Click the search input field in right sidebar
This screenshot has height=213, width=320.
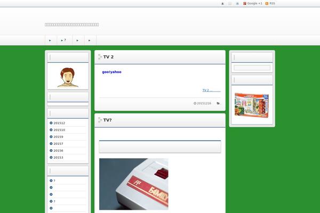coord(252,68)
